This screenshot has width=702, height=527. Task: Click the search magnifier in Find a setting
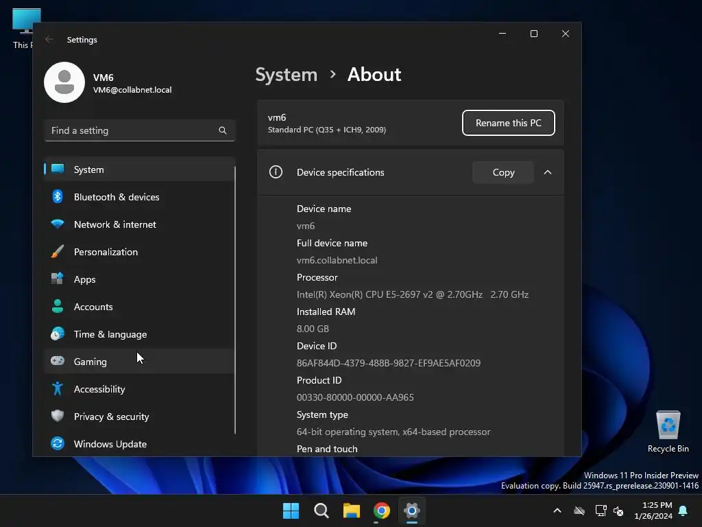pos(223,130)
